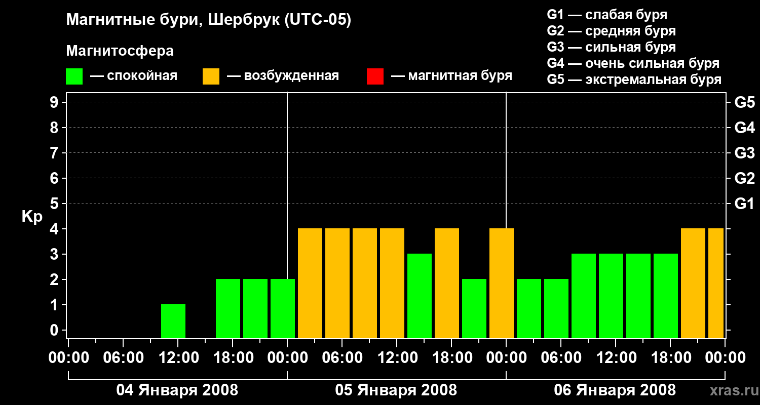Click the 18:00 time label under 05 Января
760x405 pixels.
point(451,357)
